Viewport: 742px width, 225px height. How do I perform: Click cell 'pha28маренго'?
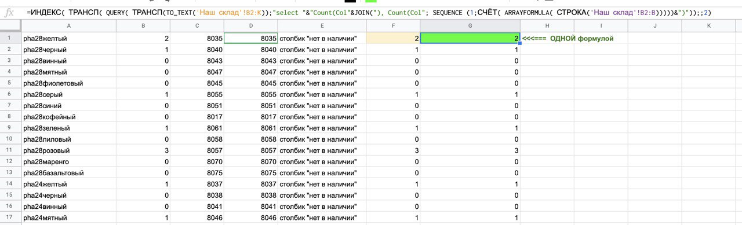click(69, 161)
